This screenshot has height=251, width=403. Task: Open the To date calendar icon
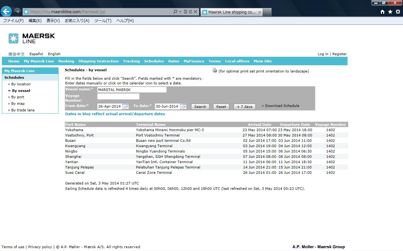pyautogui.click(x=183, y=106)
